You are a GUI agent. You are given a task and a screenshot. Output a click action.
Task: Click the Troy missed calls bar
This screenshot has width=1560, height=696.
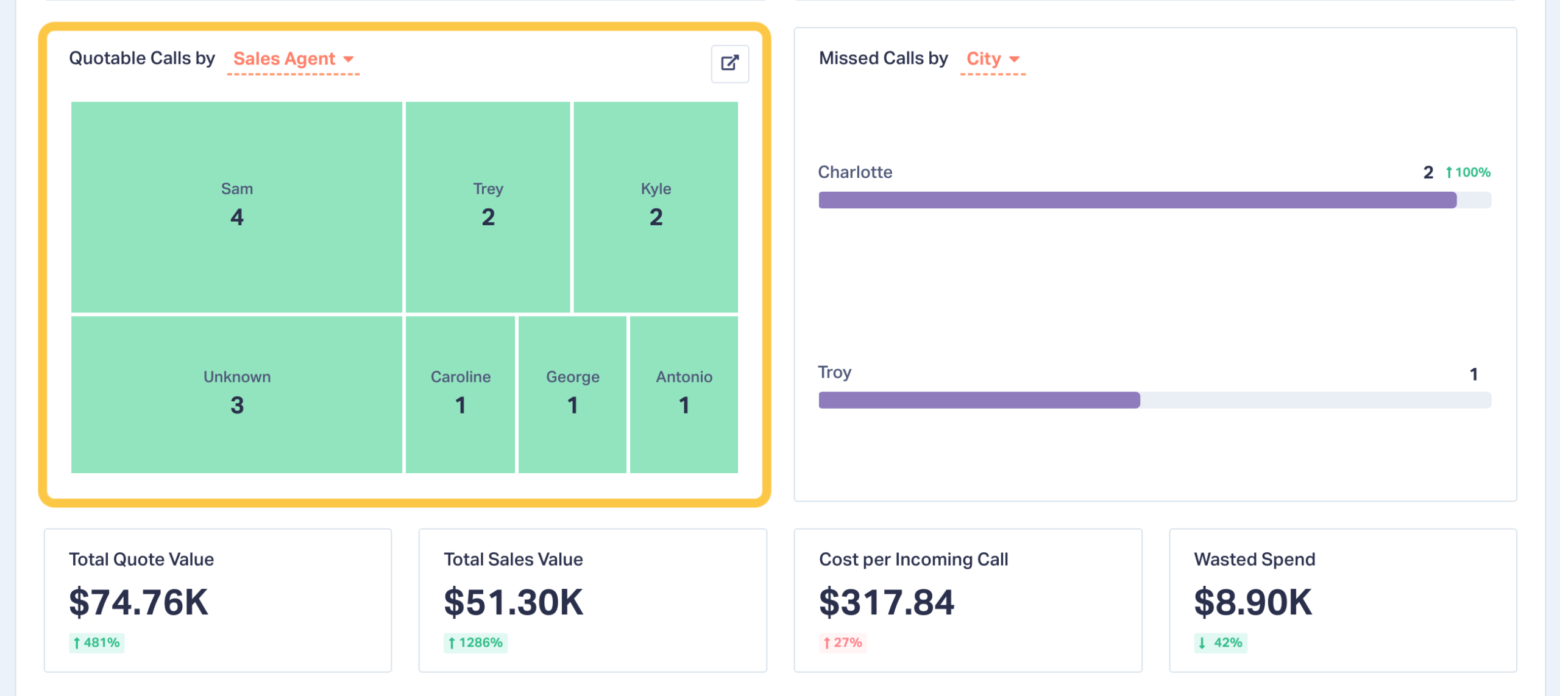(x=979, y=400)
